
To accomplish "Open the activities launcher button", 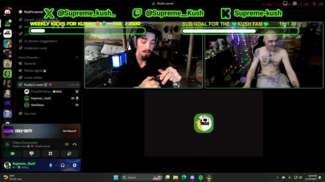I will tap(50, 153).
